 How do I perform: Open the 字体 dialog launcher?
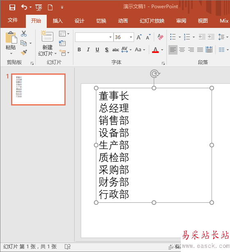pos(164,63)
